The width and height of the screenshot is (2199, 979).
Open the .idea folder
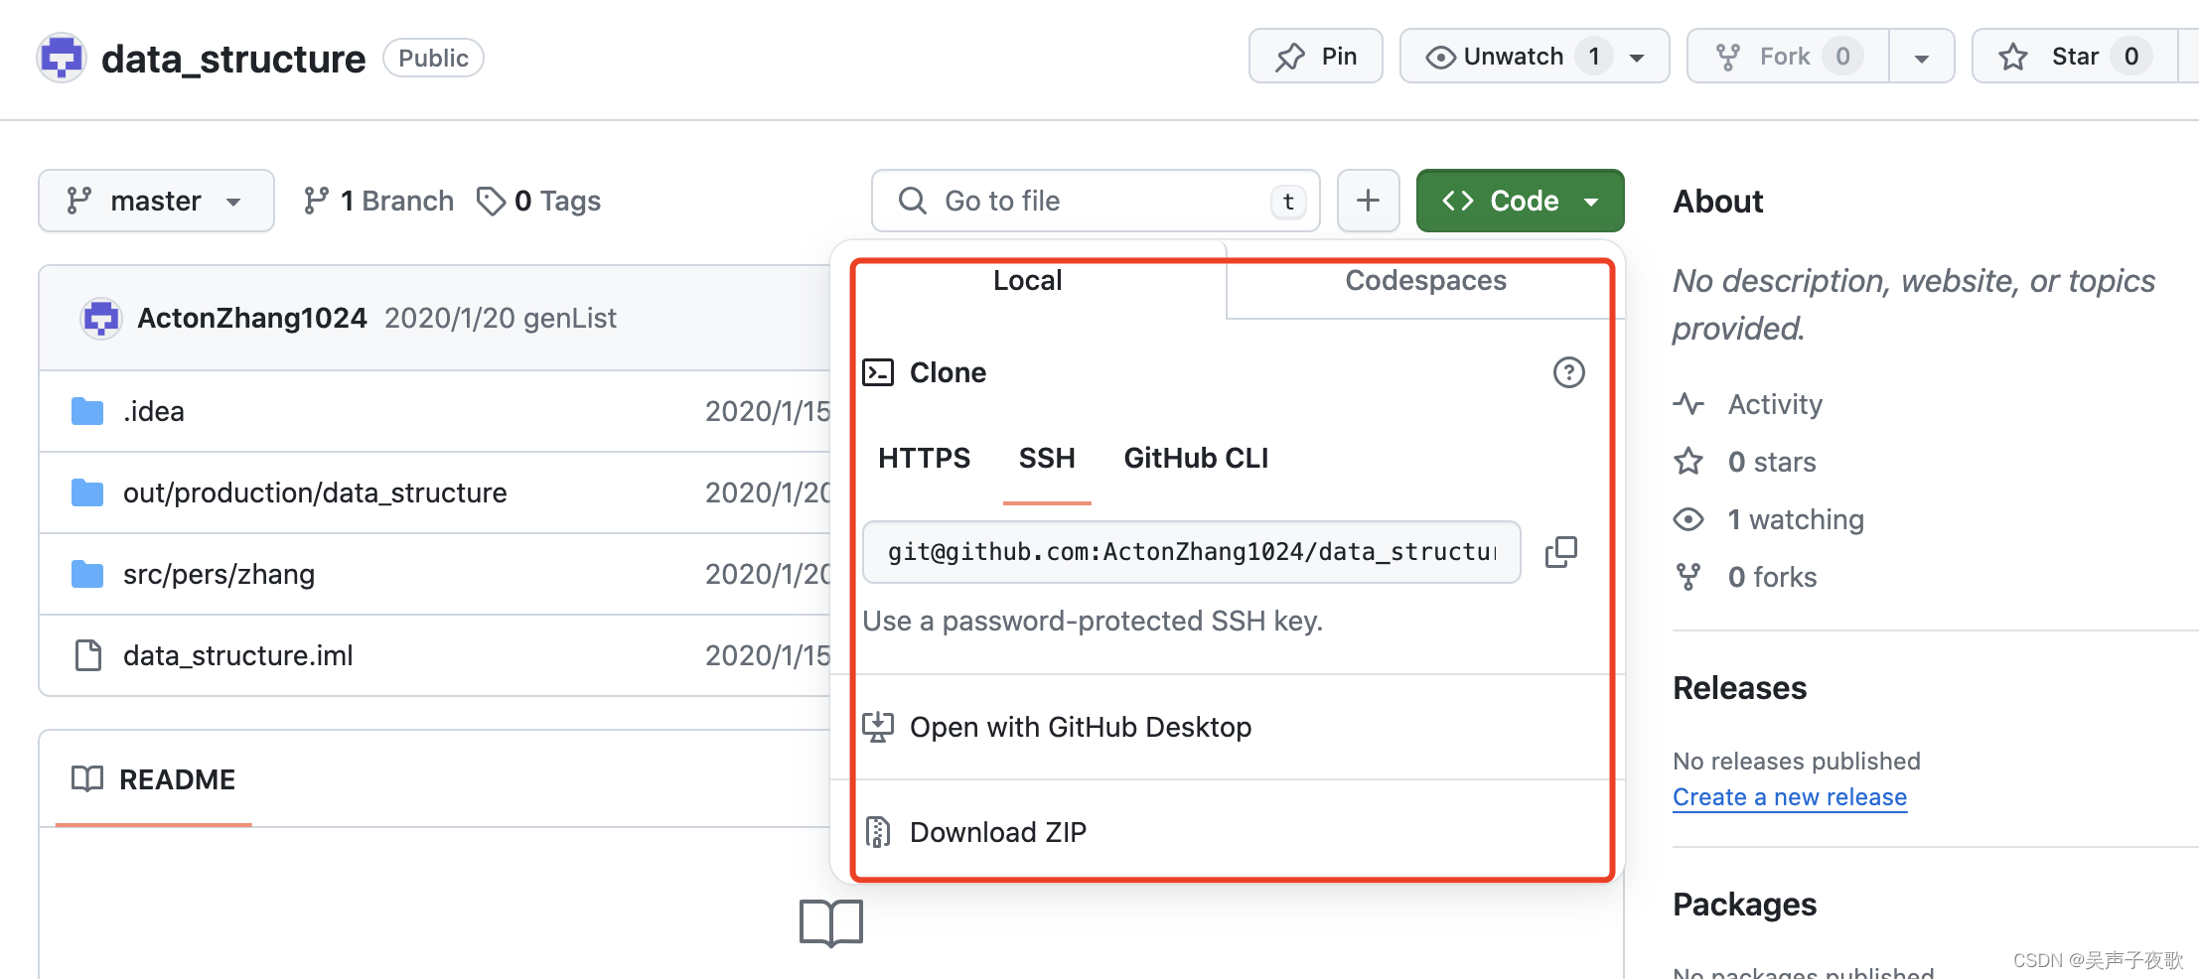(x=154, y=411)
